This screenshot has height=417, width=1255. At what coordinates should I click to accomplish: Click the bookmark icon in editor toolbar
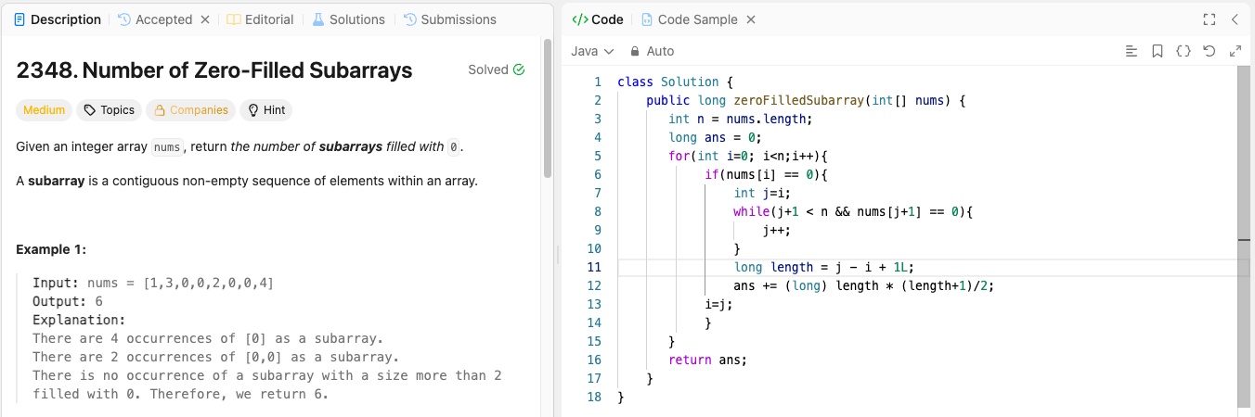click(x=1157, y=51)
